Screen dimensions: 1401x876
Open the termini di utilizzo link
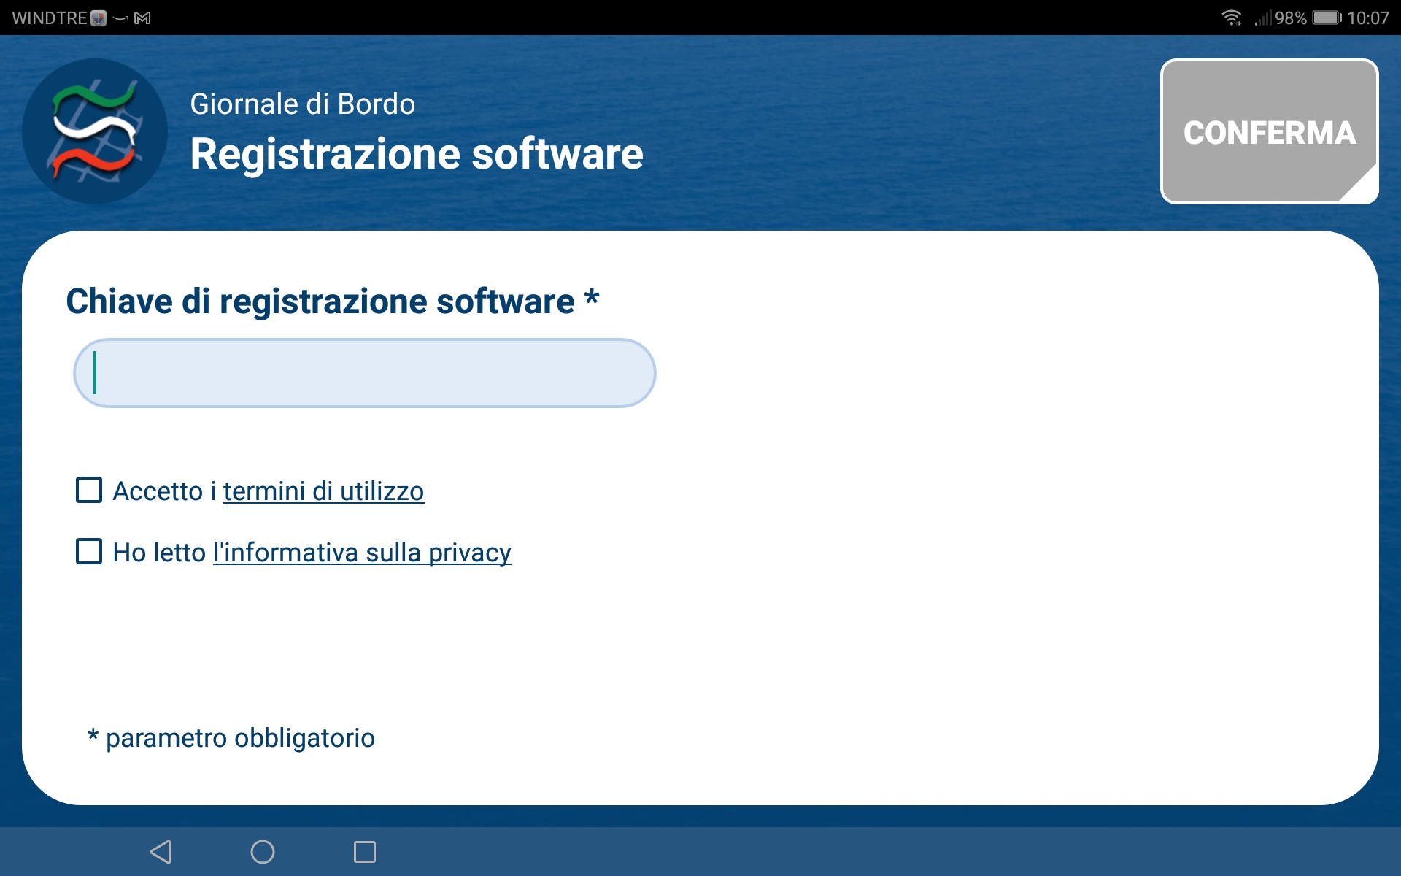[323, 491]
